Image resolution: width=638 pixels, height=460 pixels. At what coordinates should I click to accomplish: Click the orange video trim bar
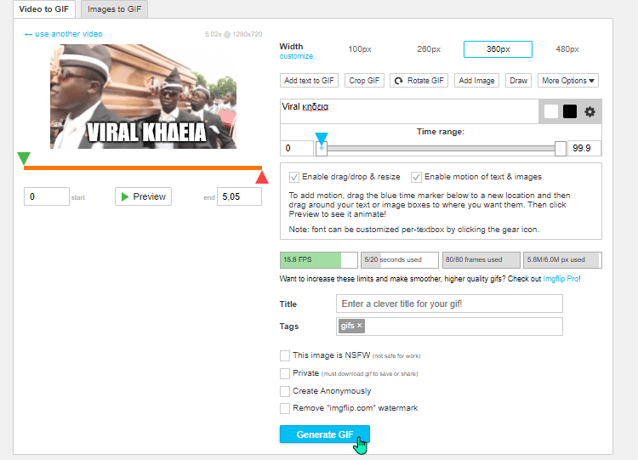(x=143, y=168)
